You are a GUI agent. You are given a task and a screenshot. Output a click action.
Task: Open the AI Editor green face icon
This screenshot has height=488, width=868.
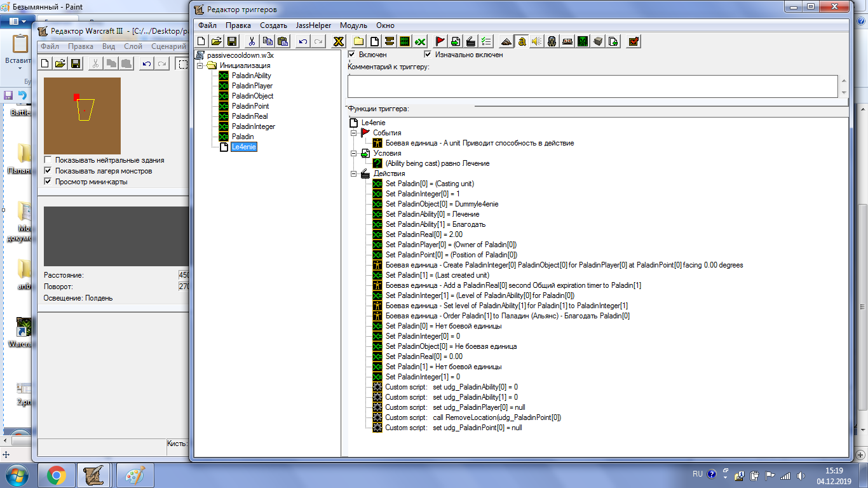(583, 41)
